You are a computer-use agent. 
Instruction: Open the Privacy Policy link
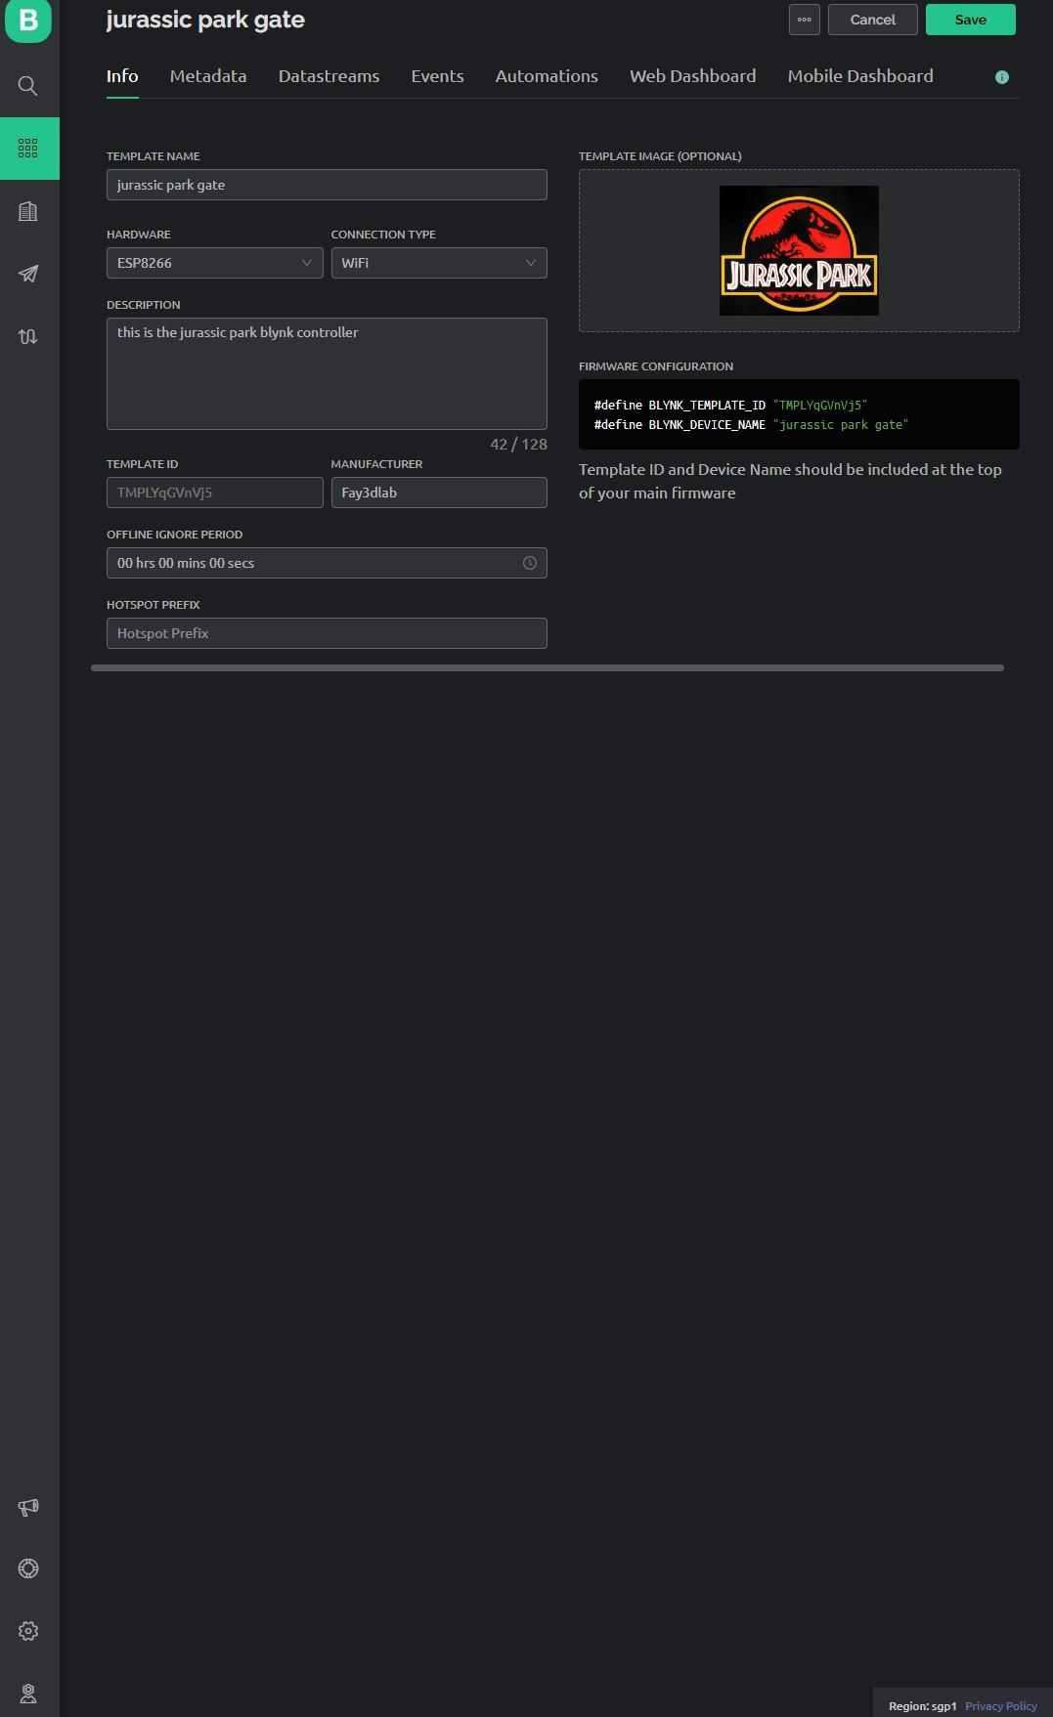(1001, 1706)
